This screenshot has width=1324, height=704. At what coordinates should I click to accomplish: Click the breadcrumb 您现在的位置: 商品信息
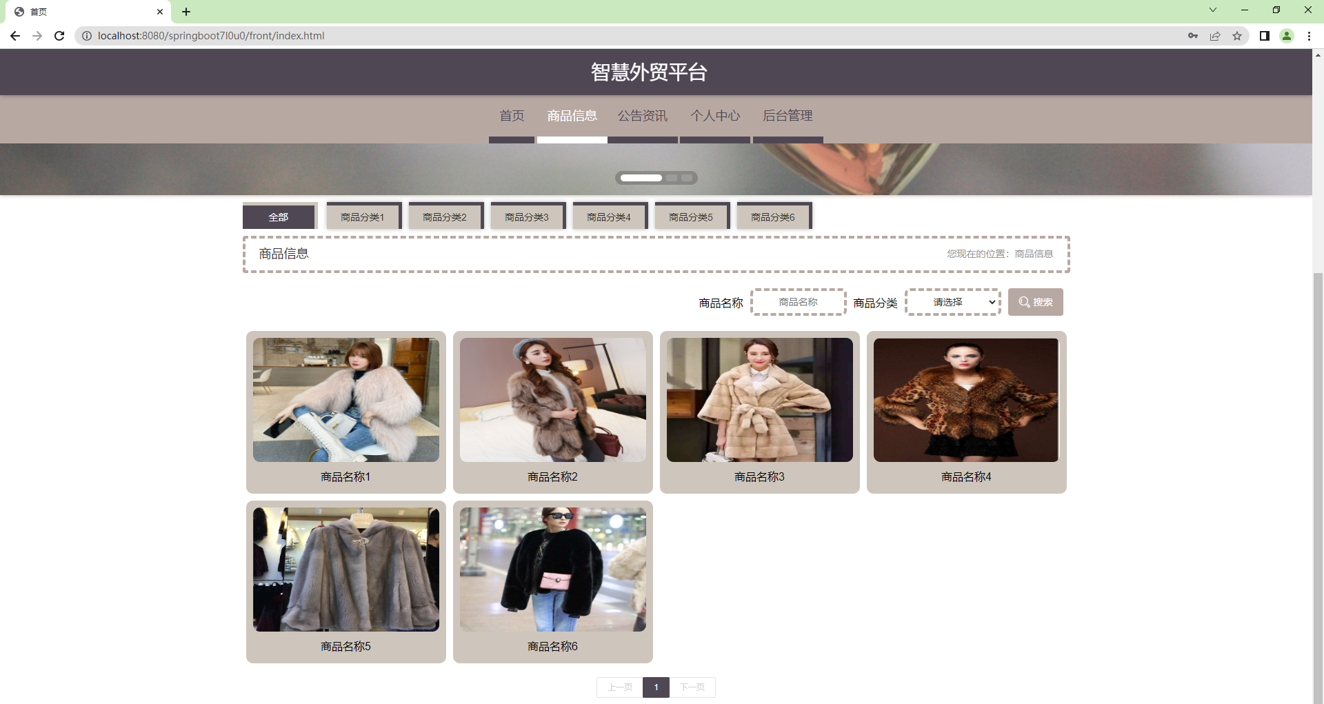click(1000, 254)
